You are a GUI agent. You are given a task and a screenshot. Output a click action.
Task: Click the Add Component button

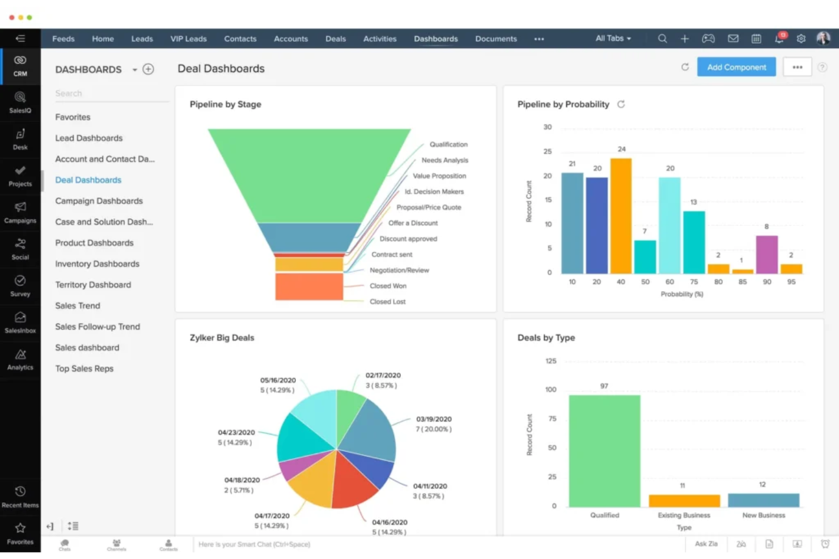736,67
